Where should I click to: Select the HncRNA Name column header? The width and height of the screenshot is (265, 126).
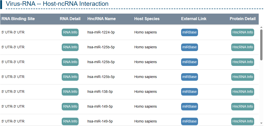click(x=102, y=19)
